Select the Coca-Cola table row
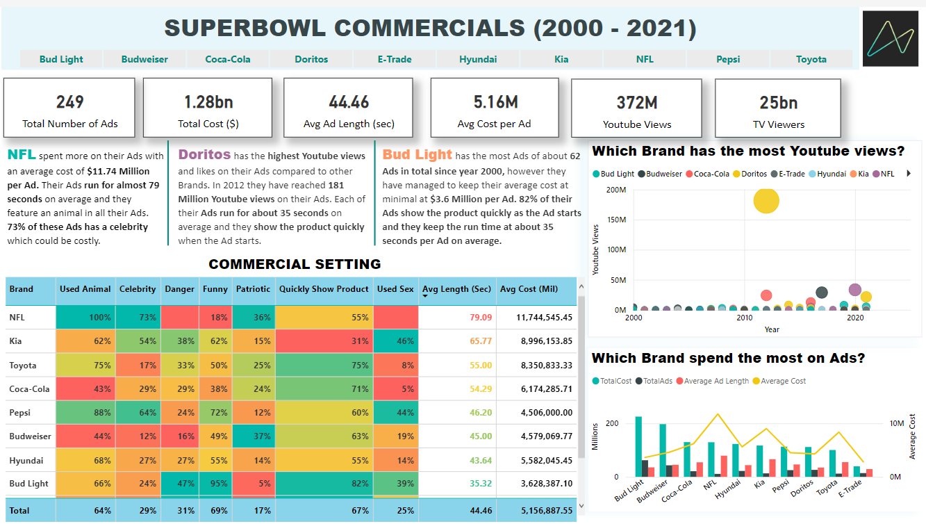The width and height of the screenshot is (926, 524). (x=291, y=388)
